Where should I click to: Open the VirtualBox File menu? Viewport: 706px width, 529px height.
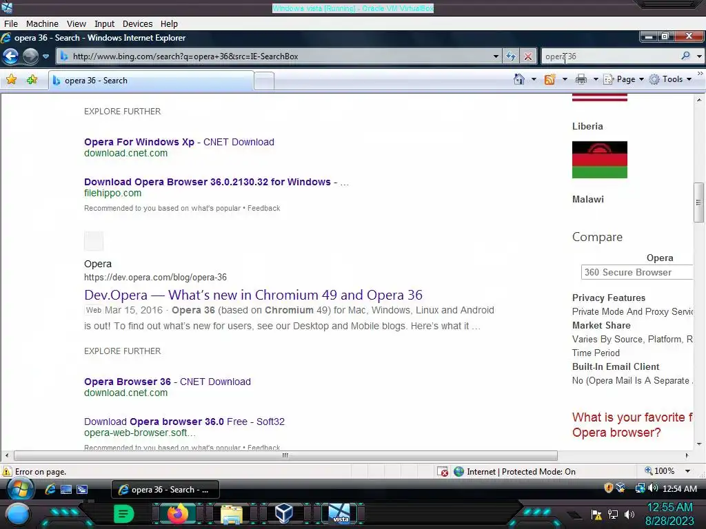(x=11, y=24)
